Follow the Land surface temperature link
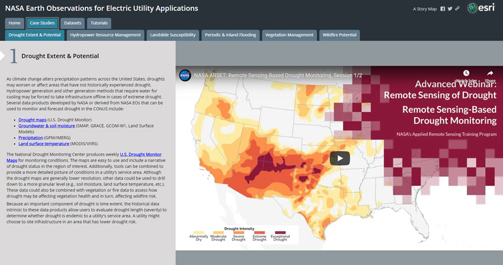 coord(44,144)
